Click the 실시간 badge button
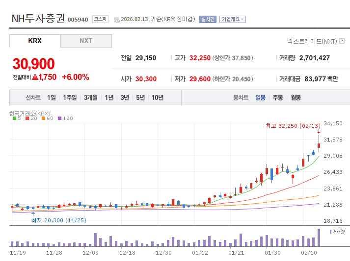Image resolution: width=350 pixels, height=261 pixels. 208,20
